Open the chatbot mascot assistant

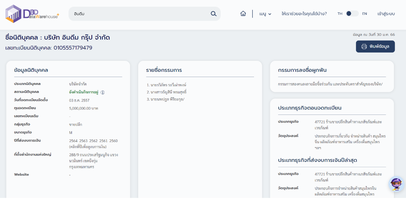pos(396,184)
